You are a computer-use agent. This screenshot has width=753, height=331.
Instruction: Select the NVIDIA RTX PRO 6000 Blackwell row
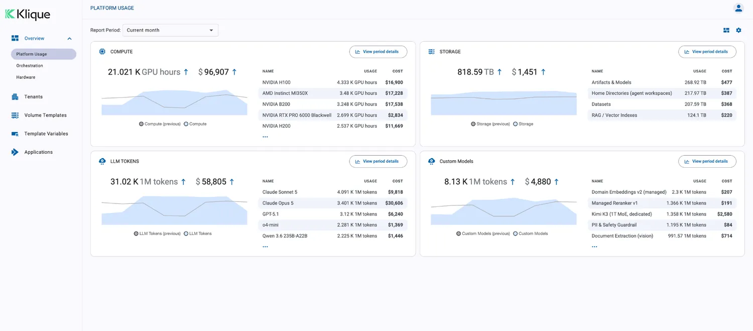click(x=333, y=115)
